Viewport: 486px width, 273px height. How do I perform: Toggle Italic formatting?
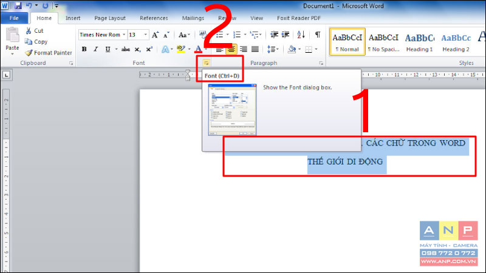[96, 49]
